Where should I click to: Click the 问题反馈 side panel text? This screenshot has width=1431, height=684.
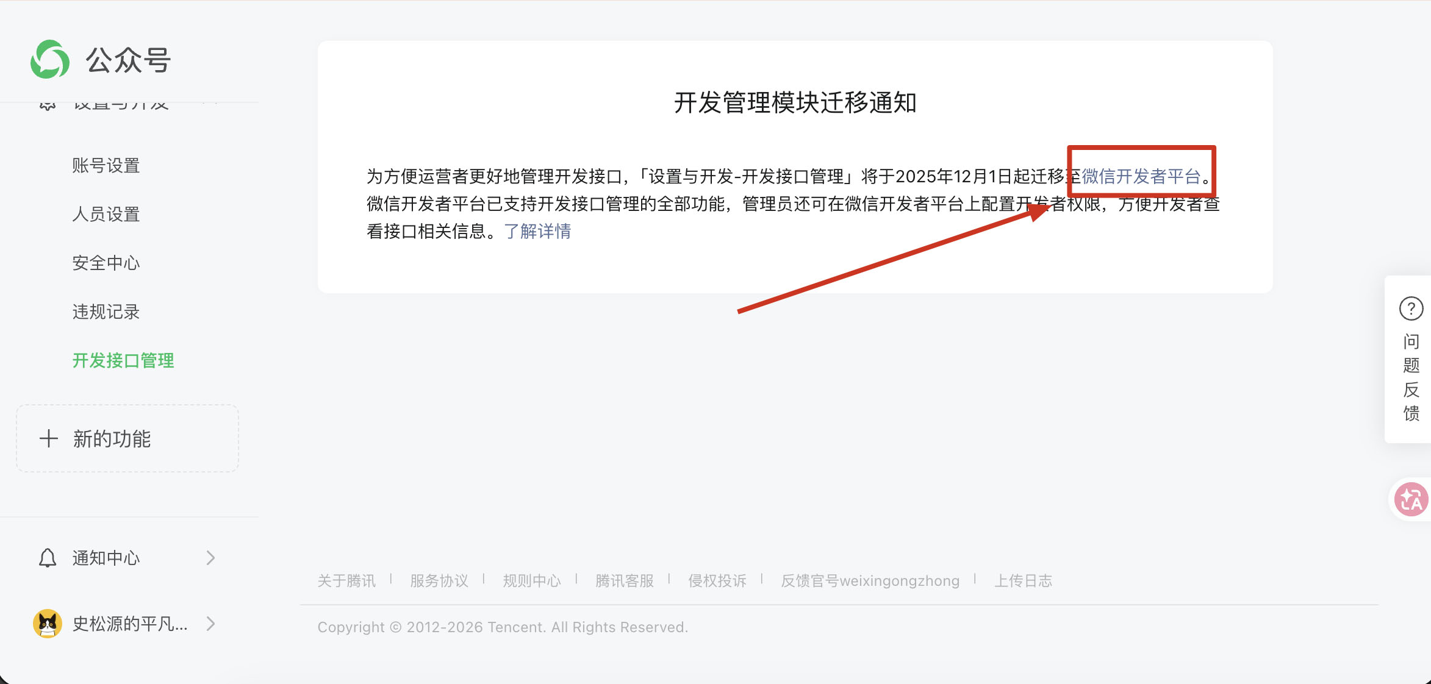[x=1411, y=377]
